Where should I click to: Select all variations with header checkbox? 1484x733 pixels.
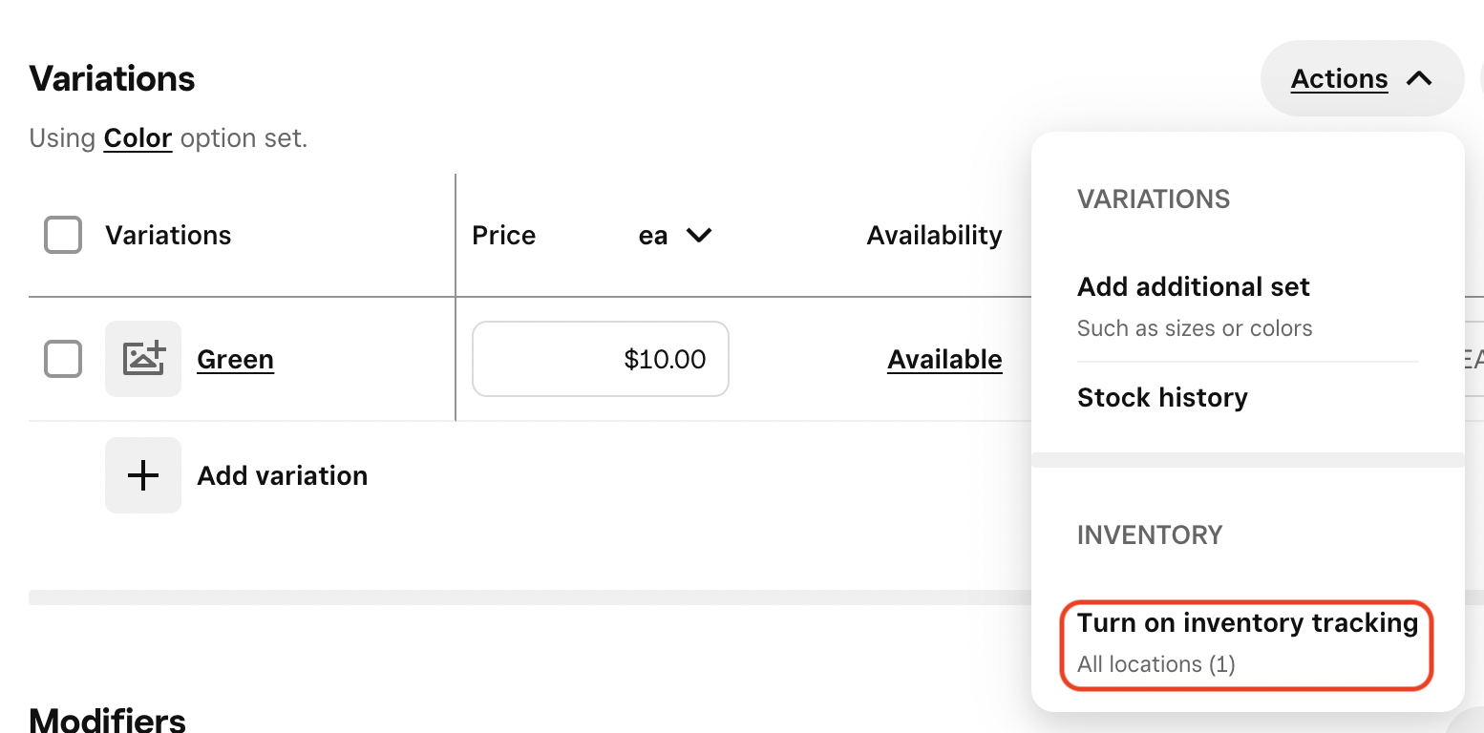[x=63, y=236]
